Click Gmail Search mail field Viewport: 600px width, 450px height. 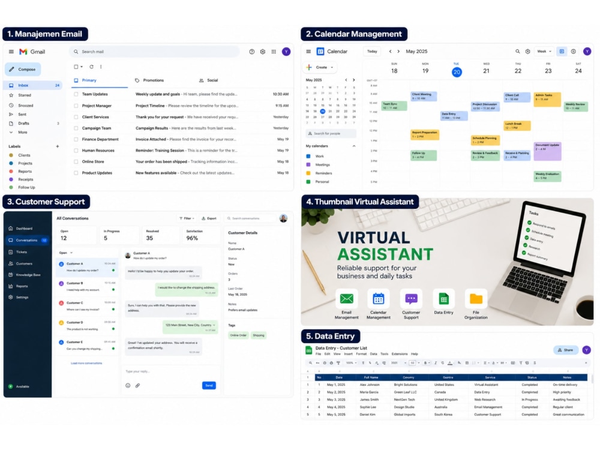pos(154,52)
